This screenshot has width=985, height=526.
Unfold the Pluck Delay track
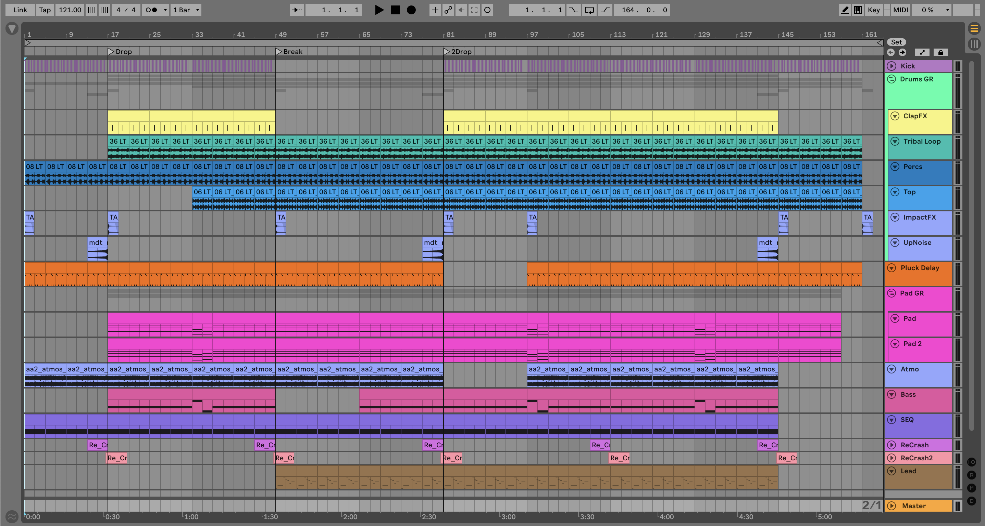[x=892, y=268]
